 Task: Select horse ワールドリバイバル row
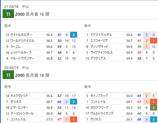coord(41,41)
